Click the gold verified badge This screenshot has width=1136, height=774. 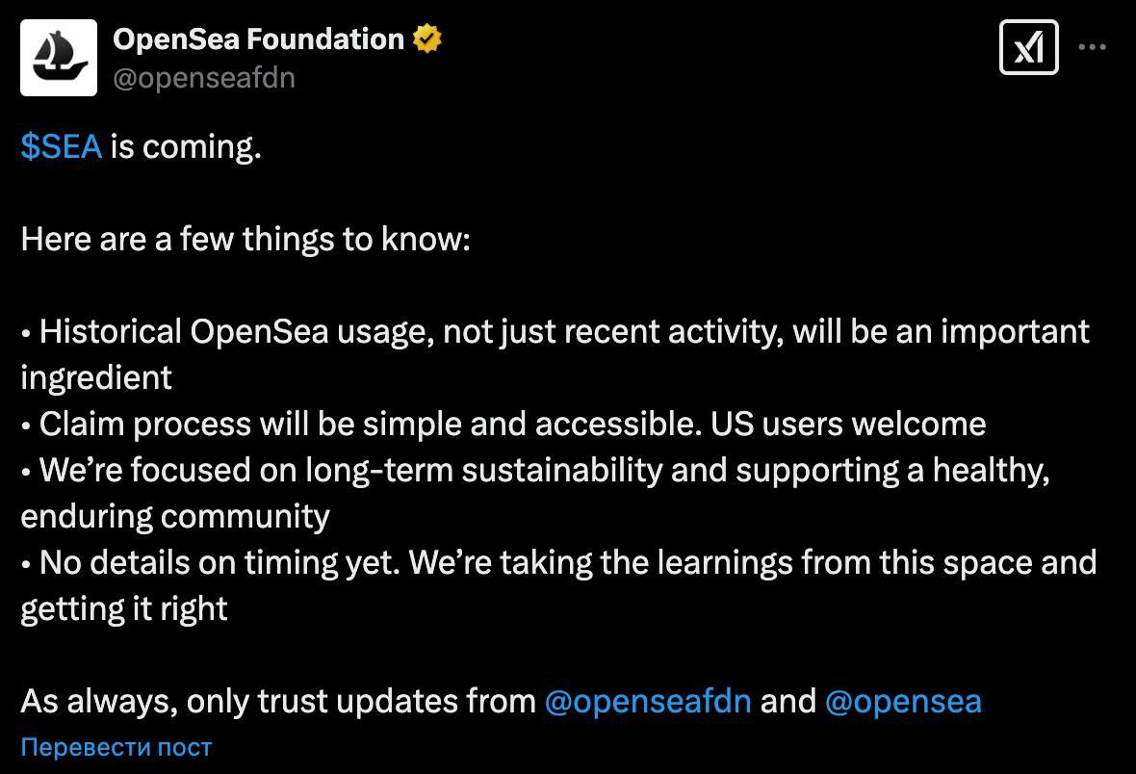[x=427, y=39]
